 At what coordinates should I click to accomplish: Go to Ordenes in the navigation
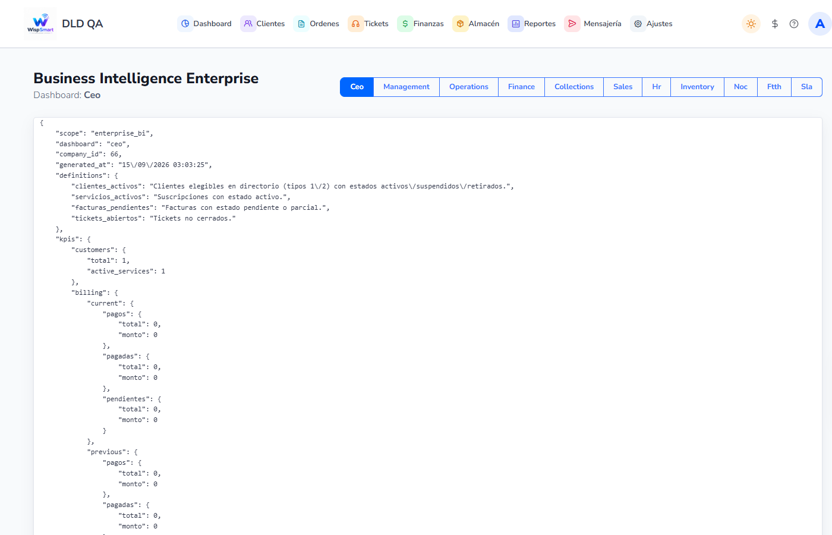317,24
